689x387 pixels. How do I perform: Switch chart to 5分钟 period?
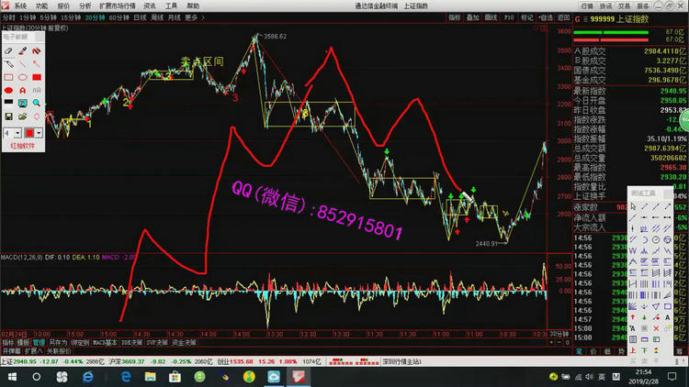48,17
